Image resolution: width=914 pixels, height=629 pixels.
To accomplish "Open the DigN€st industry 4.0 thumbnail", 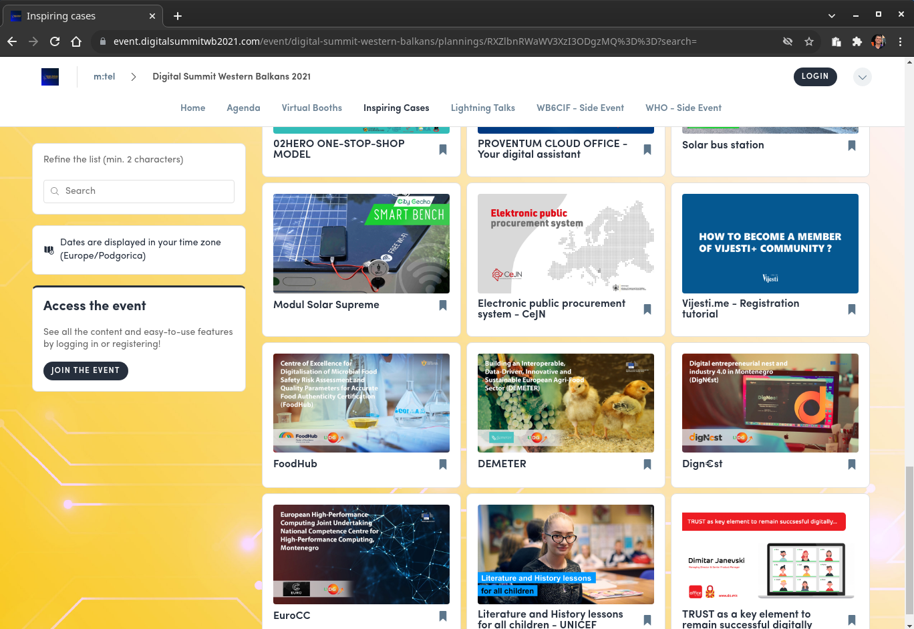I will tap(770, 403).
